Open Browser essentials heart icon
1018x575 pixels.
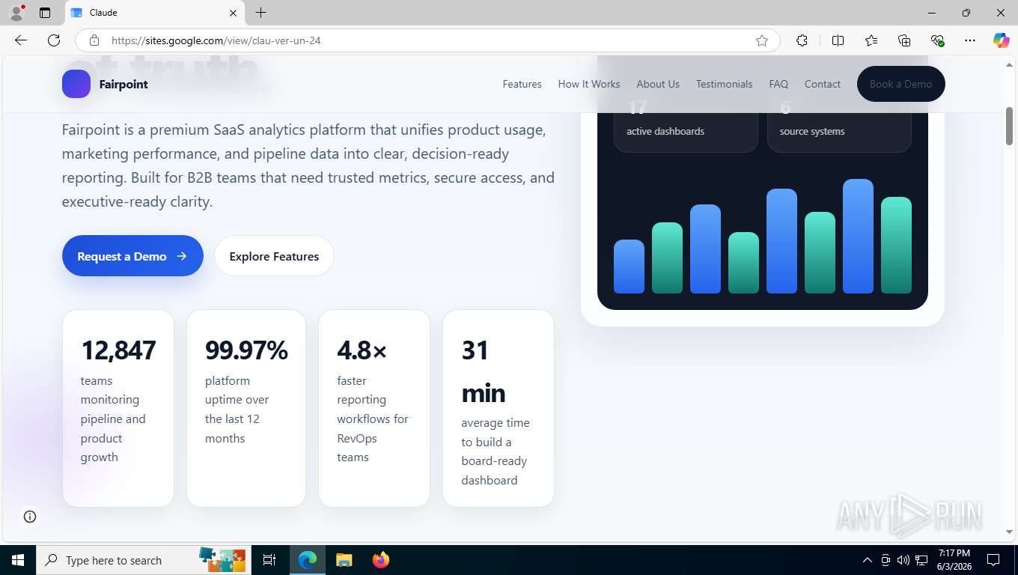[x=937, y=40]
